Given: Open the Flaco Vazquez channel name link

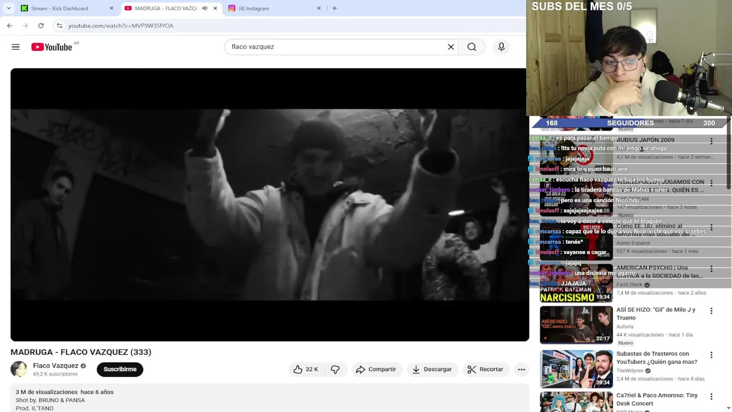Looking at the screenshot, I should [55, 366].
